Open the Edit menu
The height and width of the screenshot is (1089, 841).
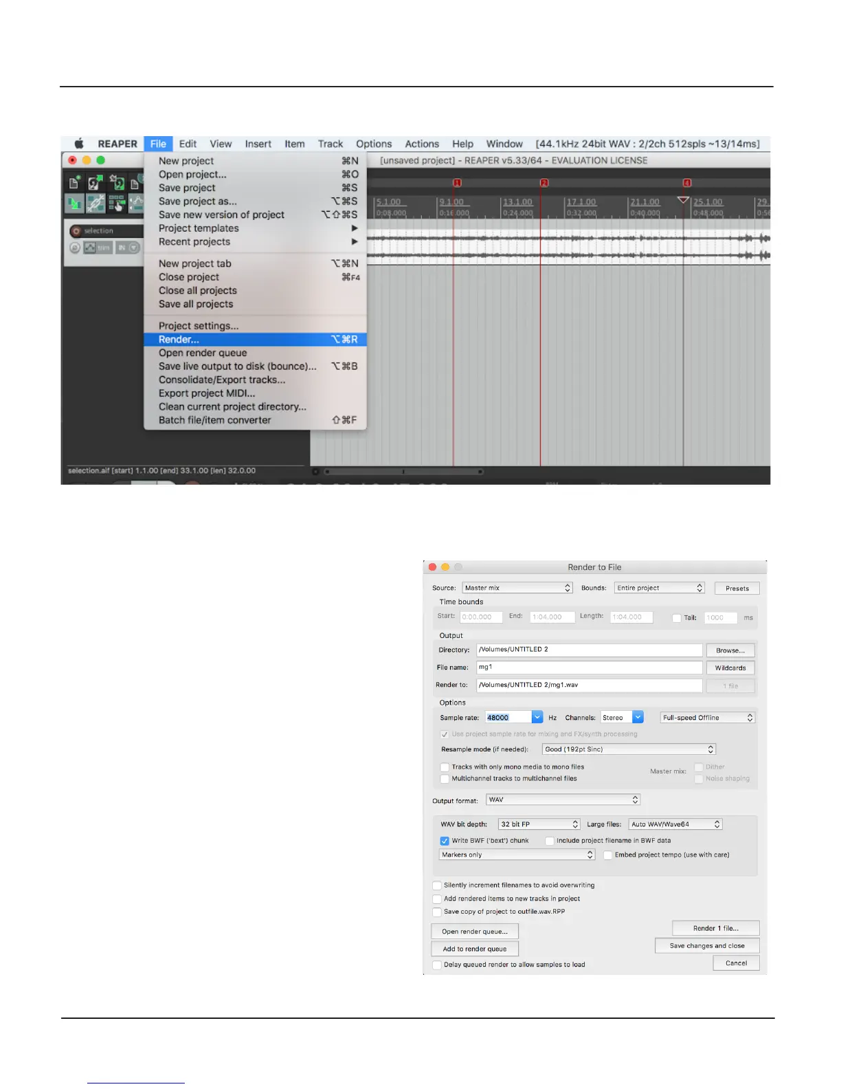click(x=188, y=144)
